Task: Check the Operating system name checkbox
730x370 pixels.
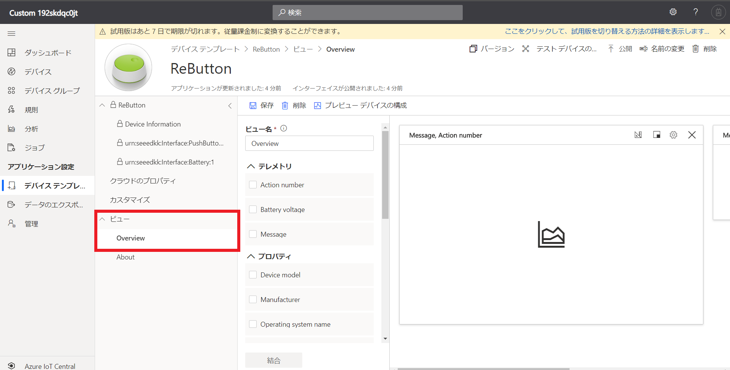Action: 253,324
